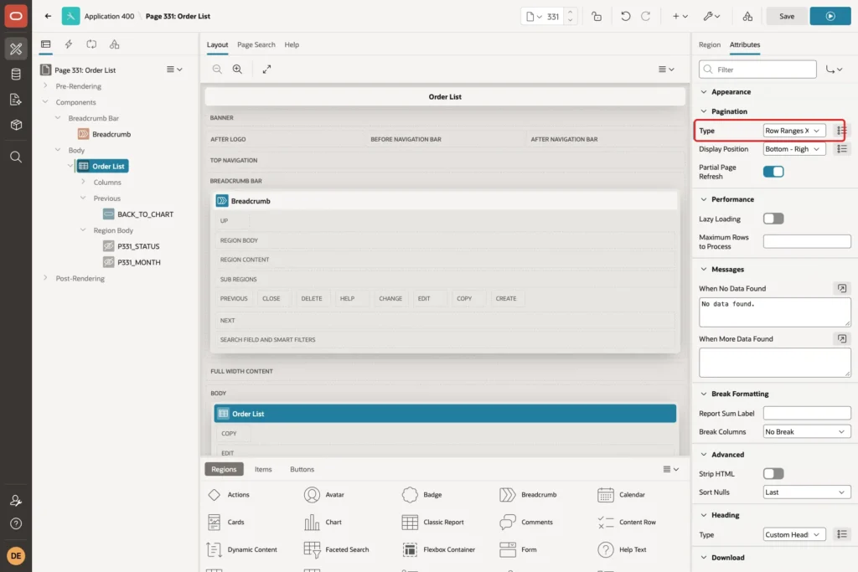The height and width of the screenshot is (572, 858).
Task: Zoom in the layout view
Action: coord(237,69)
